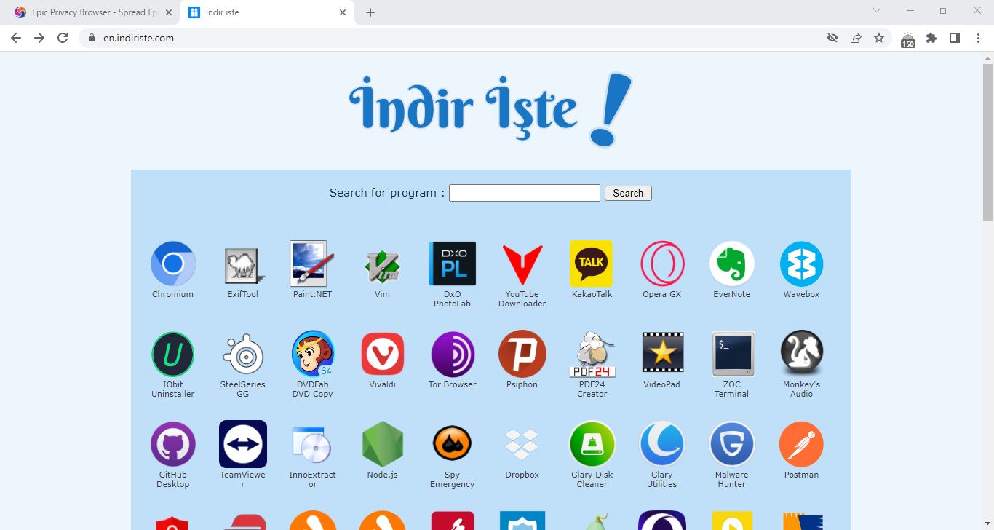The width and height of the screenshot is (994, 530).
Task: Open the YouTube Downloader icon
Action: click(x=522, y=264)
